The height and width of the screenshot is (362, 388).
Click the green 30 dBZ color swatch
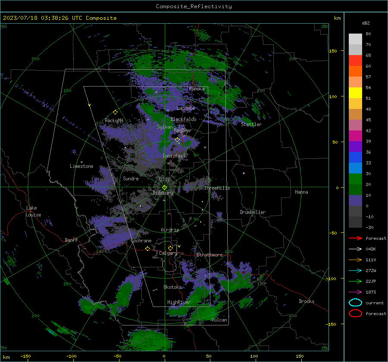click(355, 179)
